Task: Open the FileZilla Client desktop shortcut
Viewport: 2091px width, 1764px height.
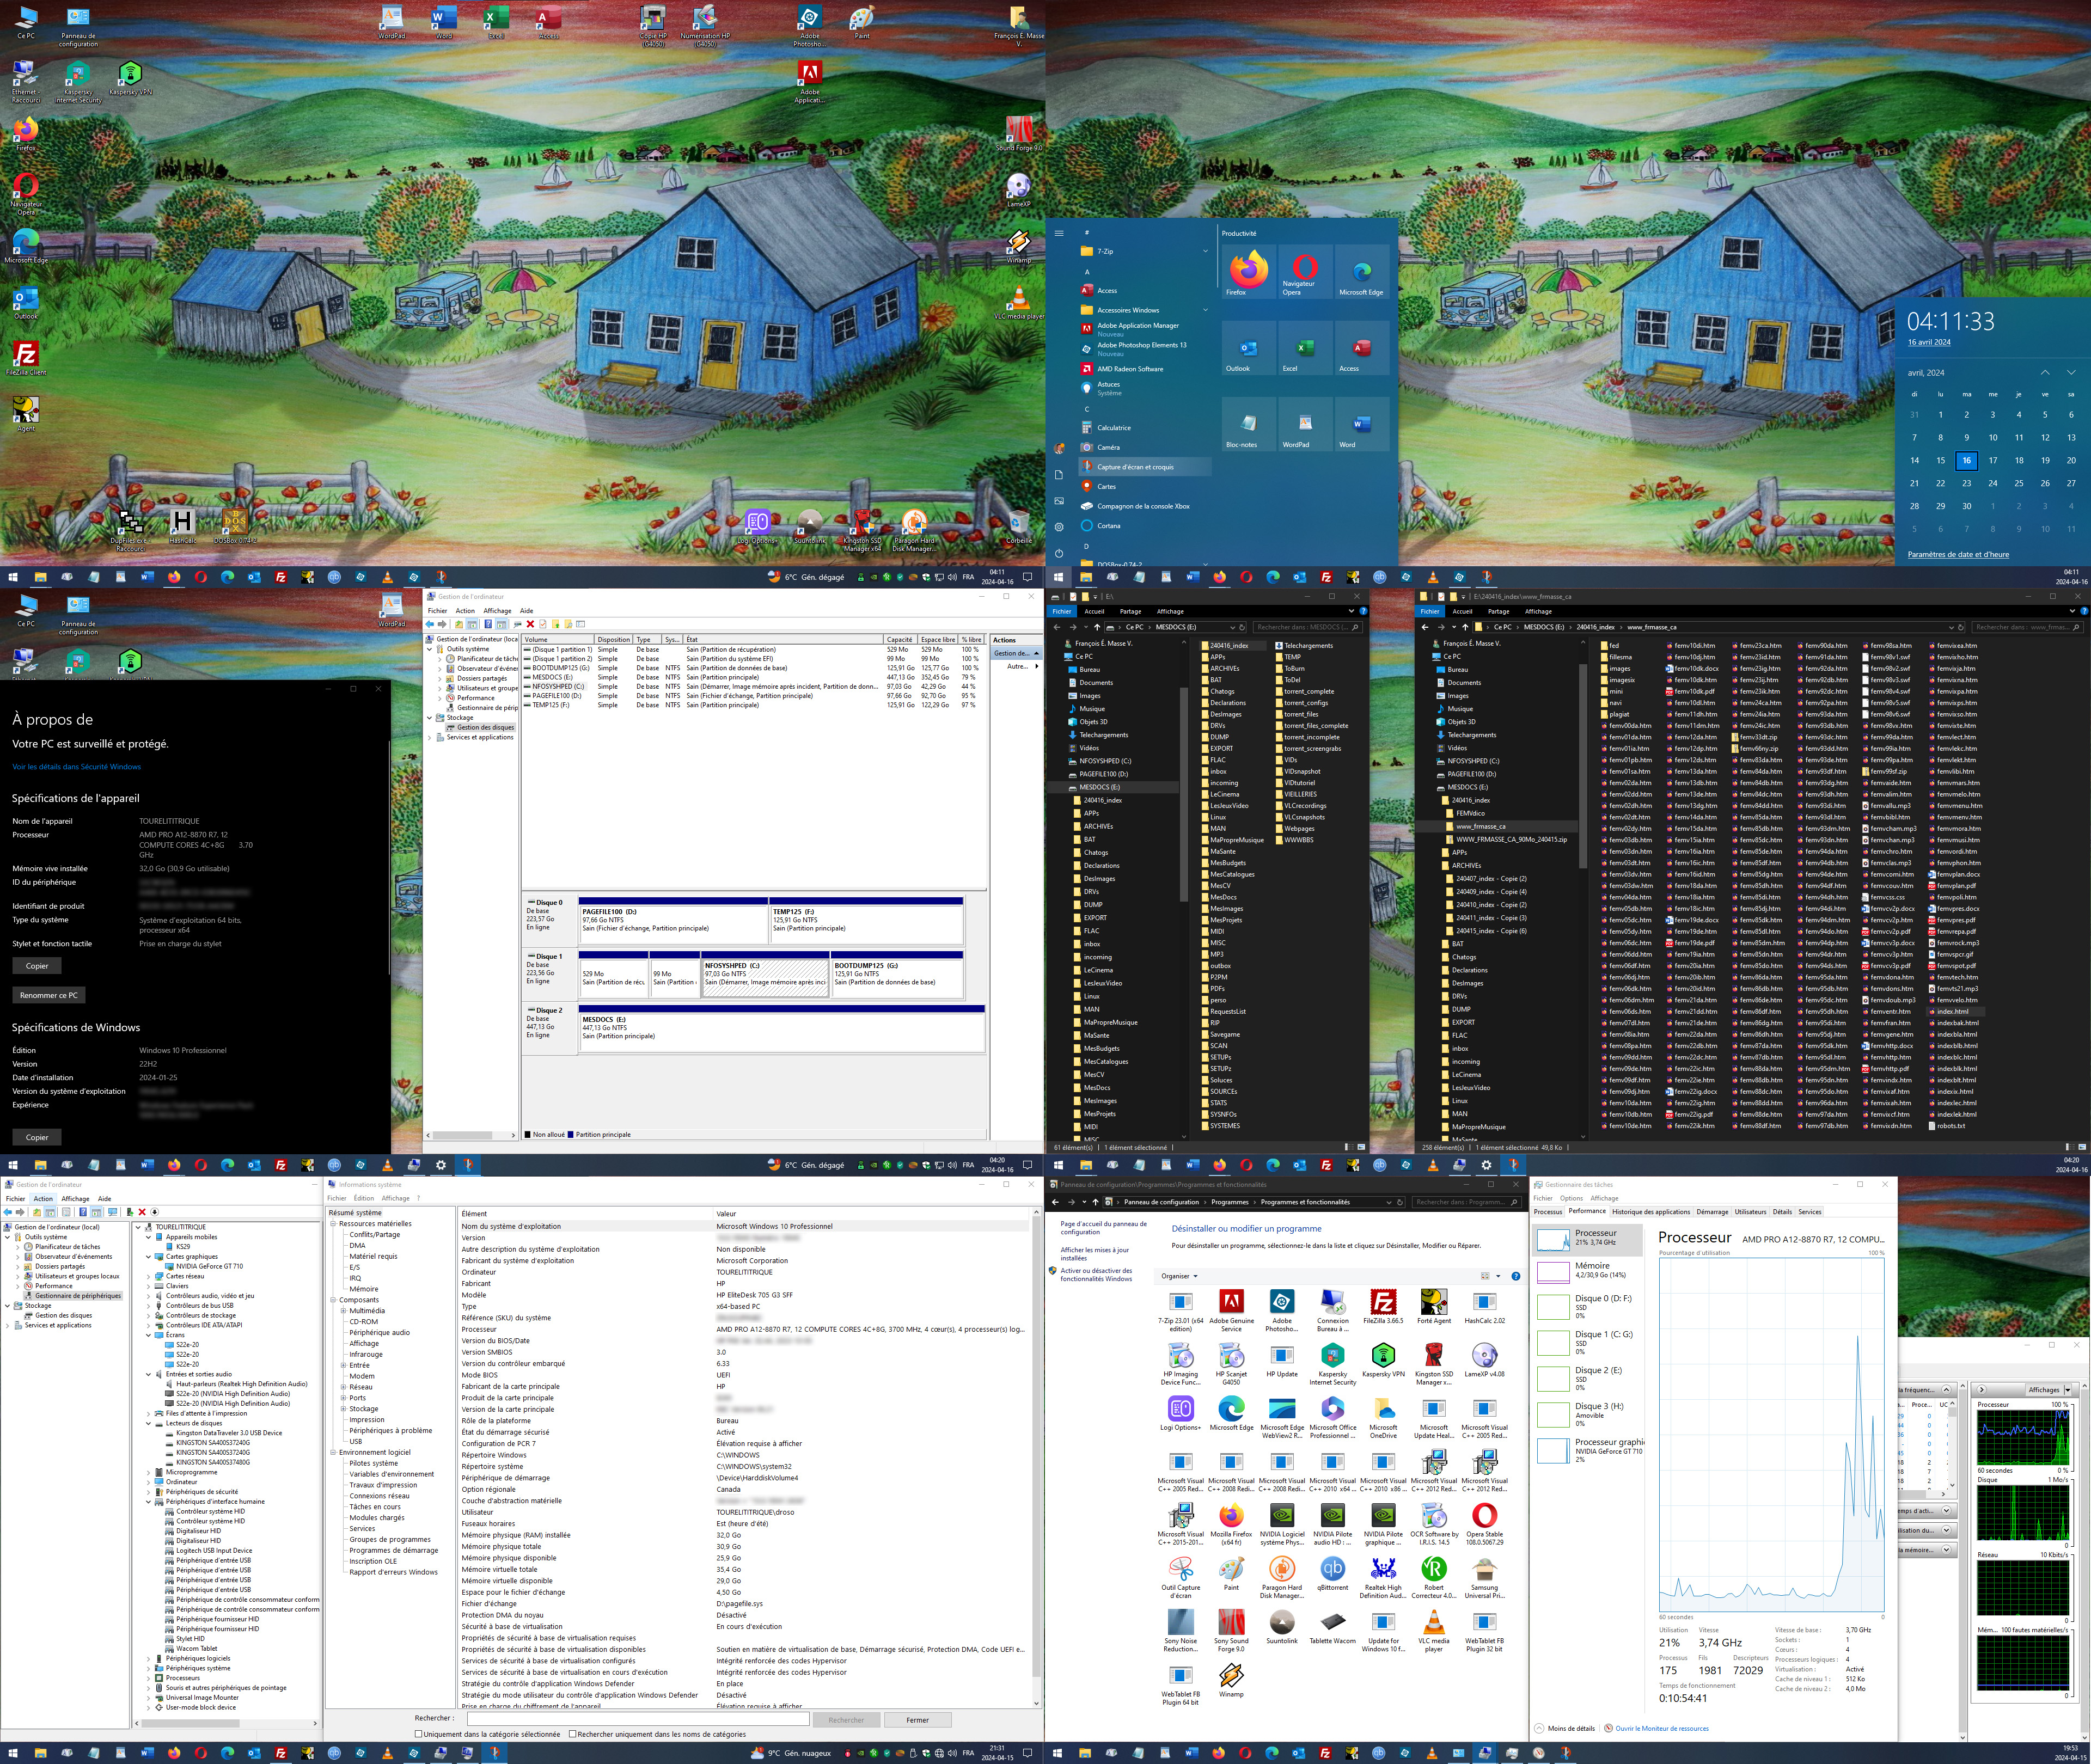Action: [x=26, y=358]
